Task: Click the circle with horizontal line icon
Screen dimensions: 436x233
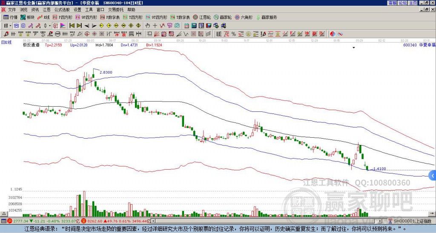Action: [57, 34]
